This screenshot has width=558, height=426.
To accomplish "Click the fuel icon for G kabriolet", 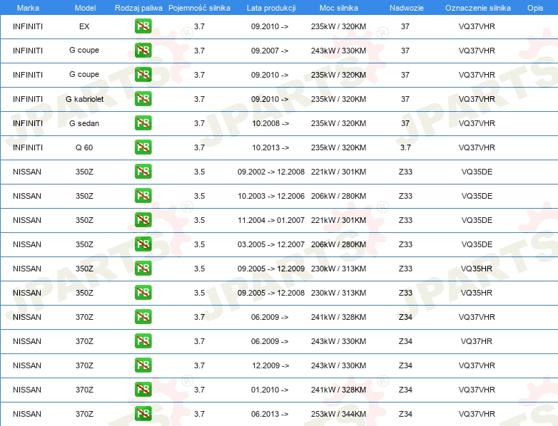I will coord(143,99).
